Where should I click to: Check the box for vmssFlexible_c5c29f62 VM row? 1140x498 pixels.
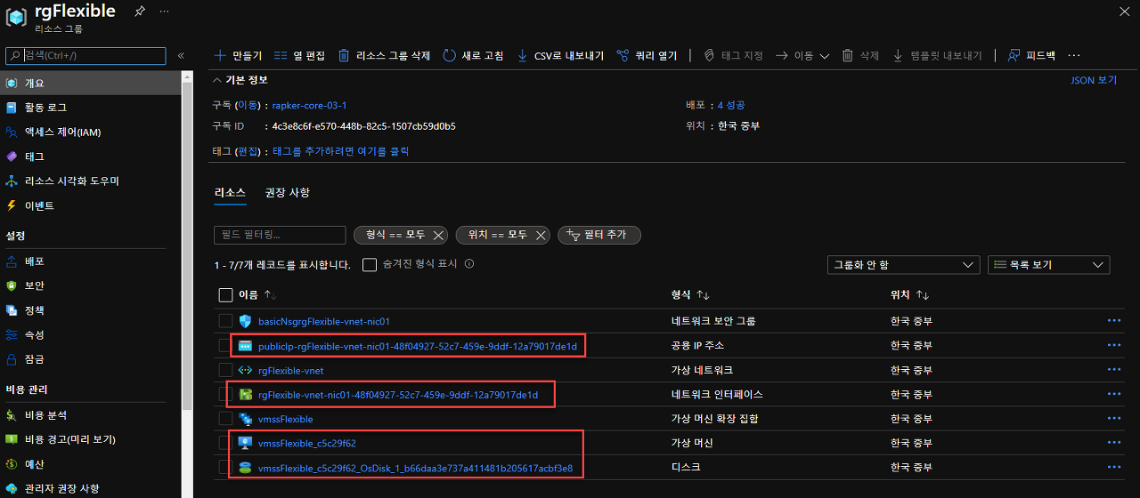[225, 443]
